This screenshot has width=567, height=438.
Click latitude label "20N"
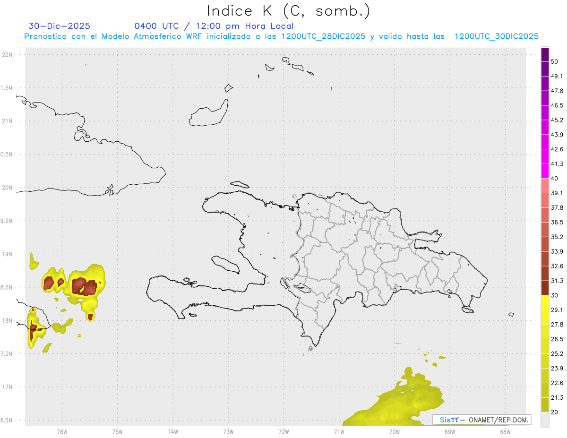click(x=7, y=188)
